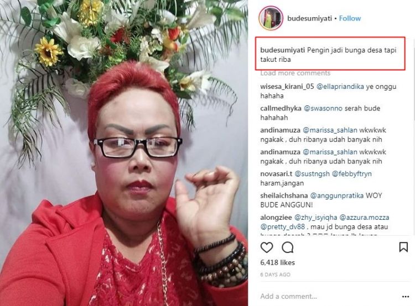Open @ellapriandika mention link

point(340,86)
